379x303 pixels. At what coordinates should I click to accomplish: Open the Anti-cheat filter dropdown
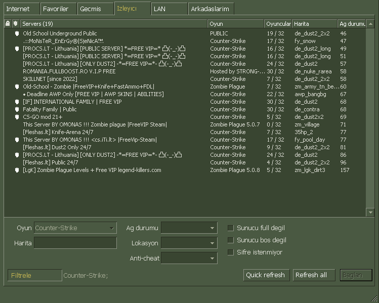[189, 258]
